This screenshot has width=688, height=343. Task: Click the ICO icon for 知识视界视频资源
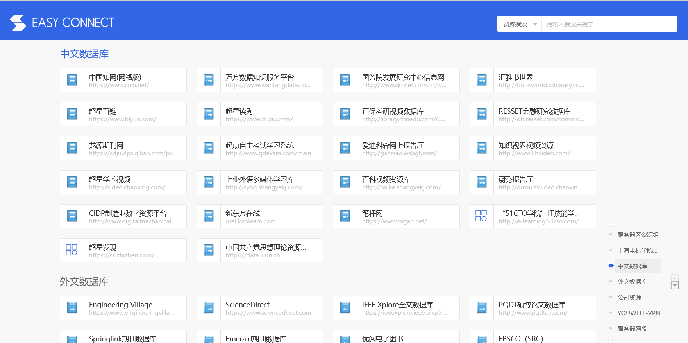click(x=482, y=148)
